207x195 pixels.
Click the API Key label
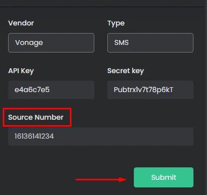tap(21, 71)
